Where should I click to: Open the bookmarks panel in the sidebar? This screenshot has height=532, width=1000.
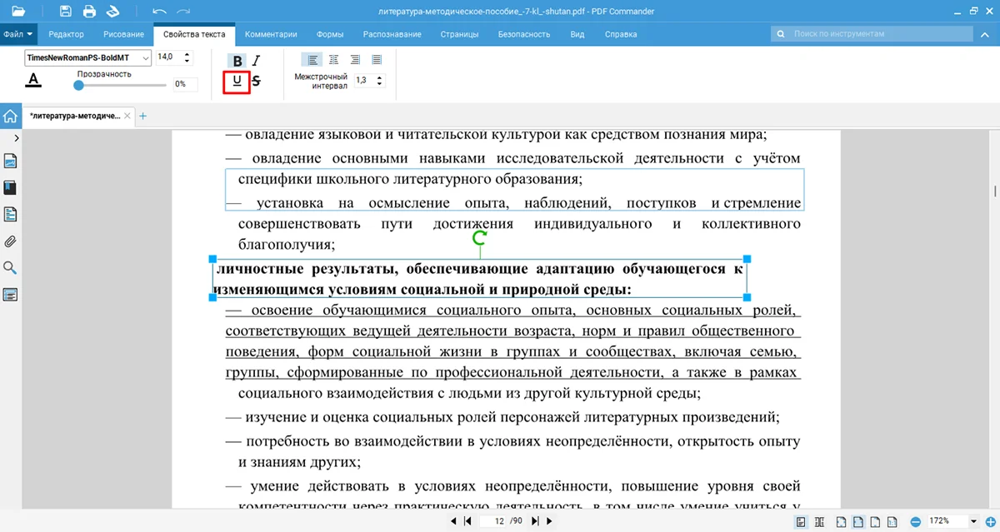click(11, 188)
